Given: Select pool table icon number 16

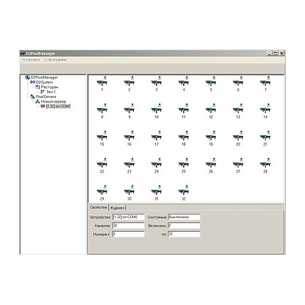Looking at the screenshot, I should [x=129, y=136].
